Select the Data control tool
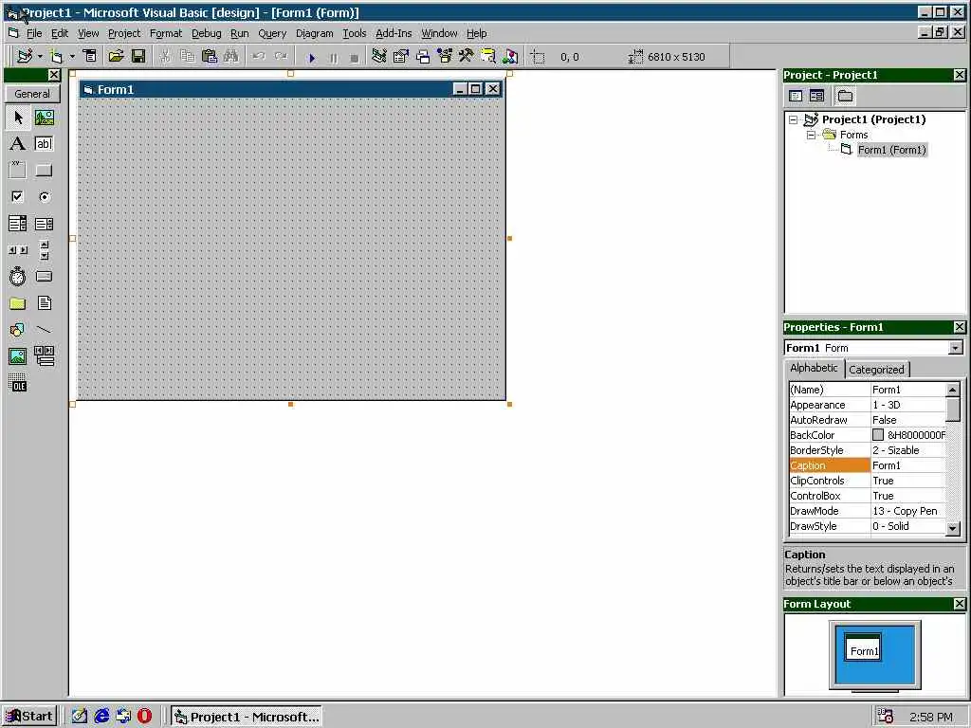 (44, 356)
